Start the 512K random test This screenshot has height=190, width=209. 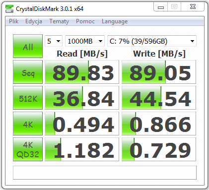tap(28, 98)
